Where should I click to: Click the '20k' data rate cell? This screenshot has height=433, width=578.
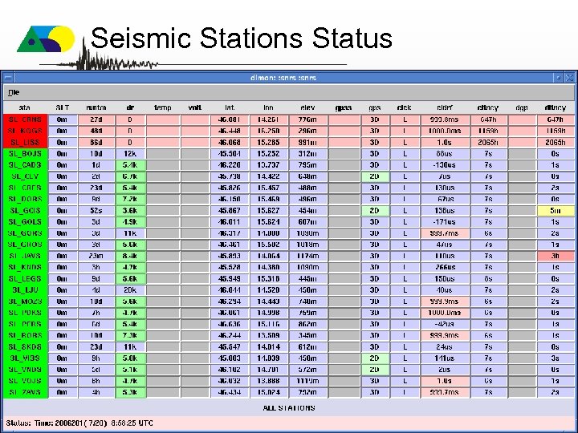[x=131, y=290]
